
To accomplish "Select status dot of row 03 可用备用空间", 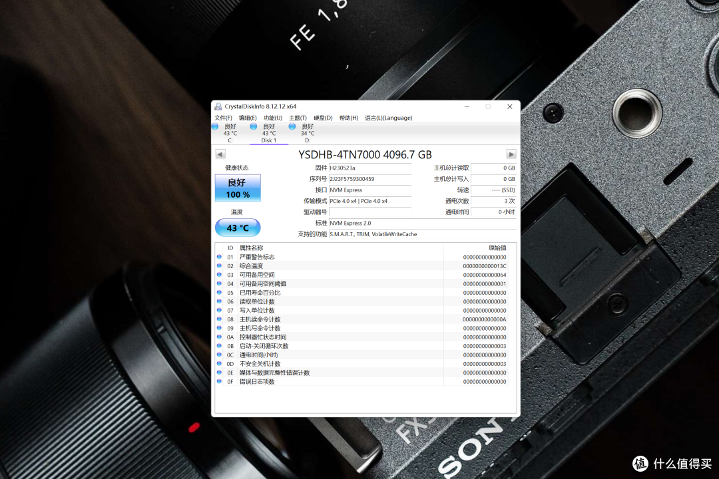I will tap(219, 275).
